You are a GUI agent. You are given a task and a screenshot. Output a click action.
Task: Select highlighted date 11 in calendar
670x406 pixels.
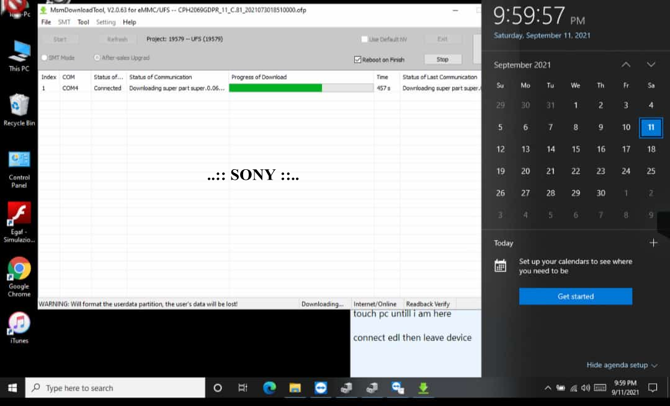651,127
